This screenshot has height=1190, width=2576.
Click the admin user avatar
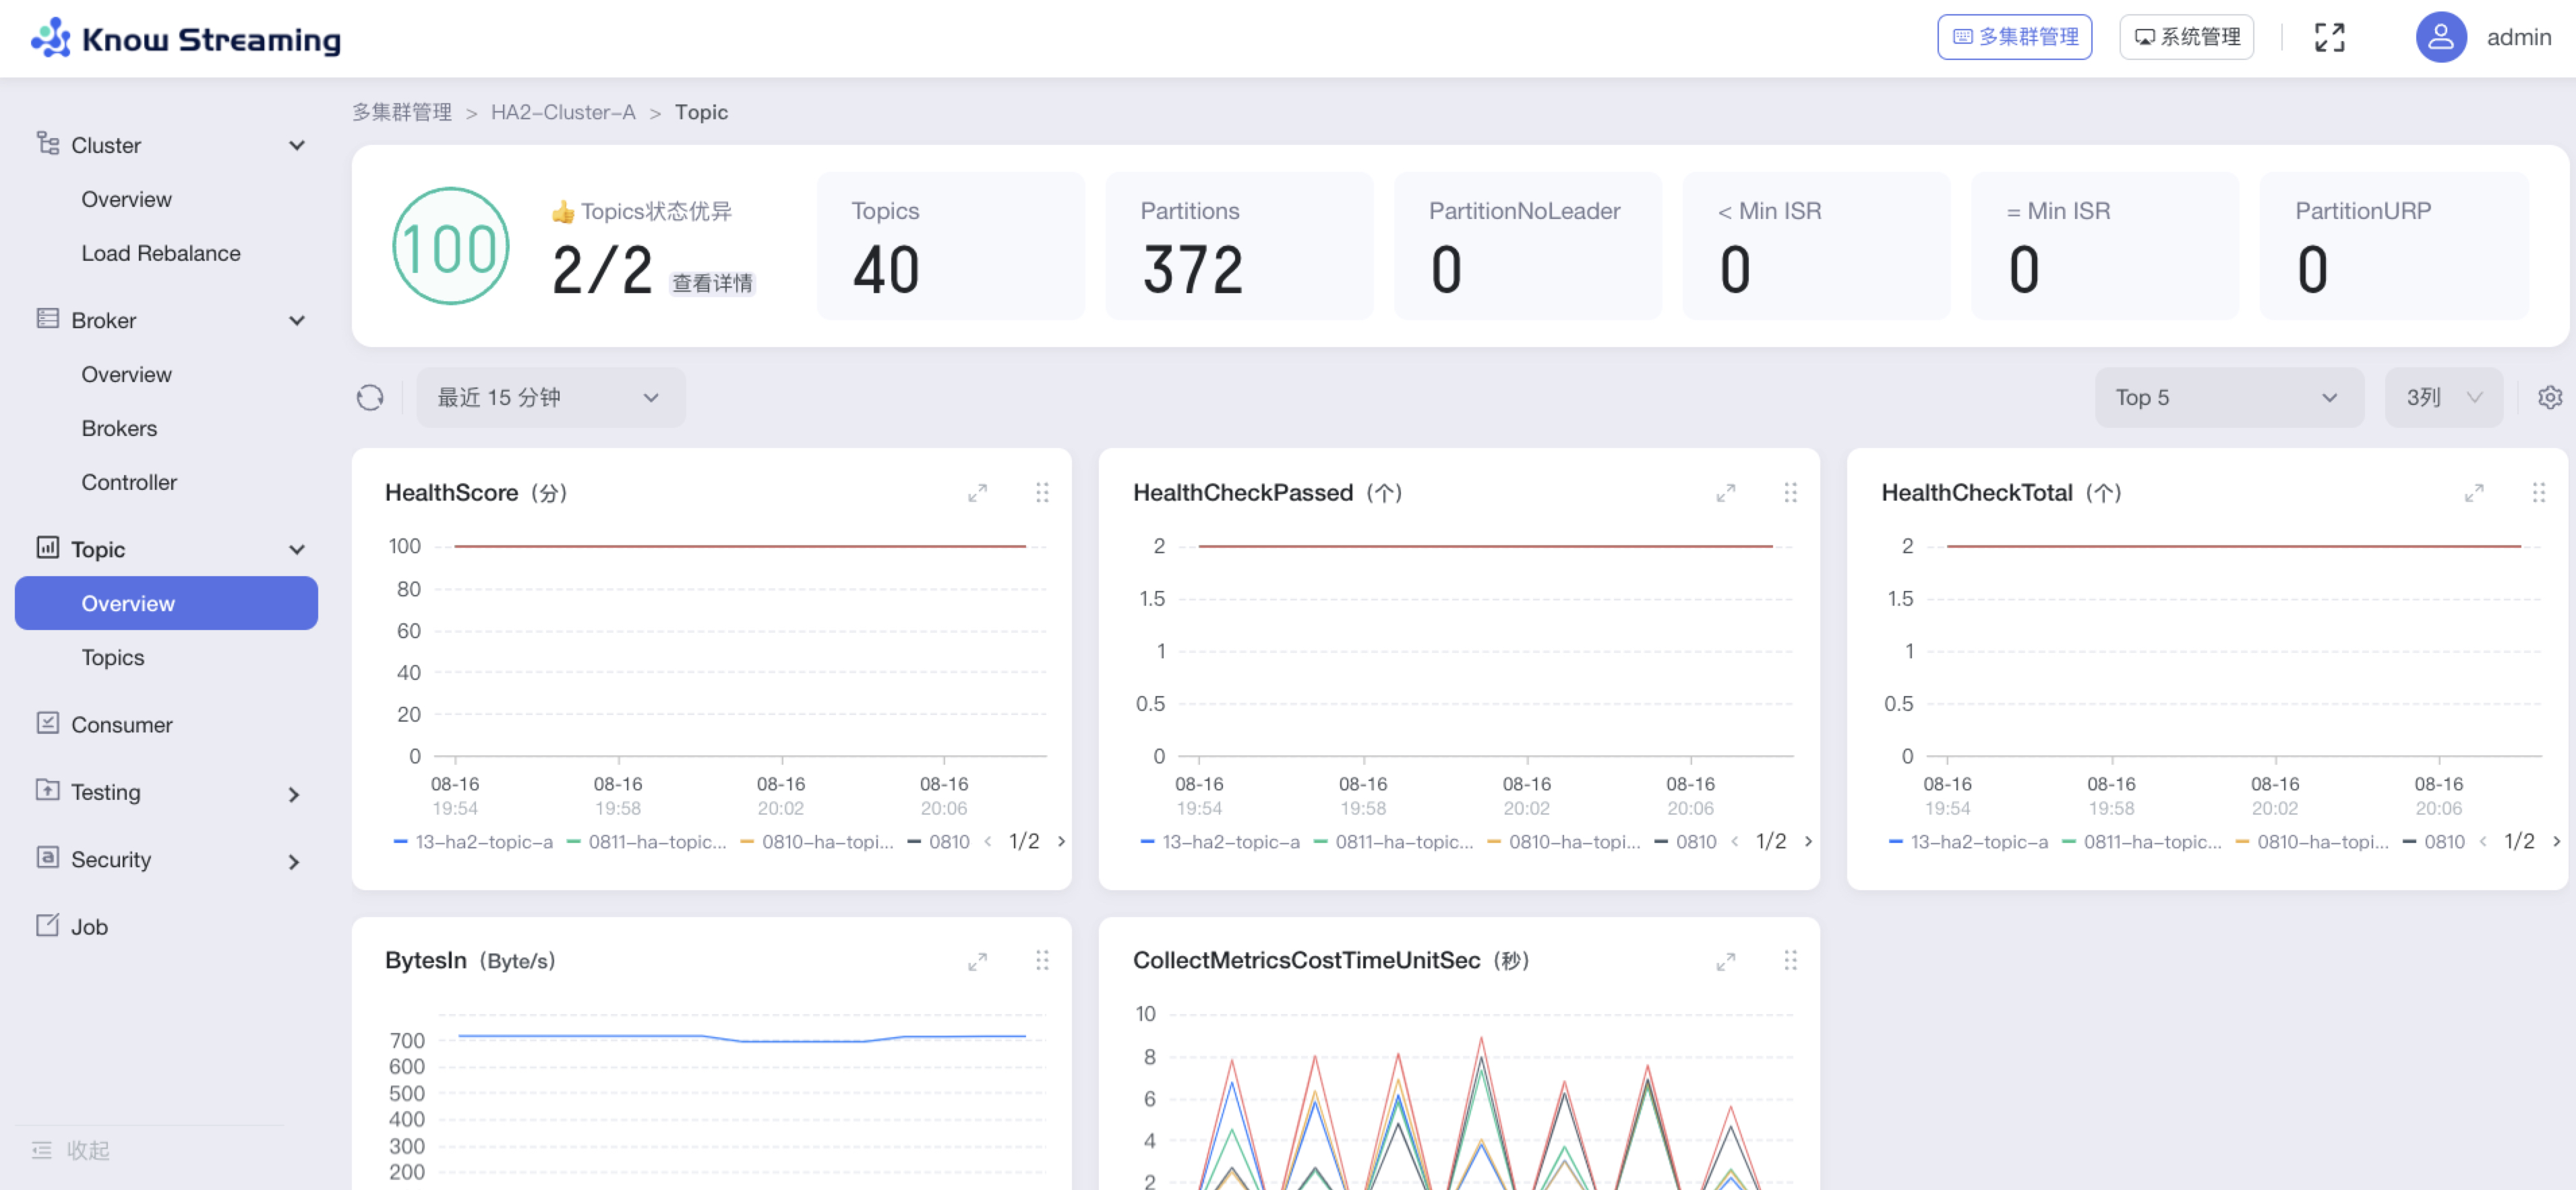pos(2440,38)
